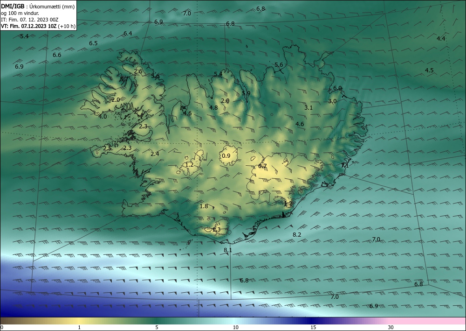This screenshot has height=331, width=466.
Task: Click the 6.6 value on the map
Action: coord(57,55)
